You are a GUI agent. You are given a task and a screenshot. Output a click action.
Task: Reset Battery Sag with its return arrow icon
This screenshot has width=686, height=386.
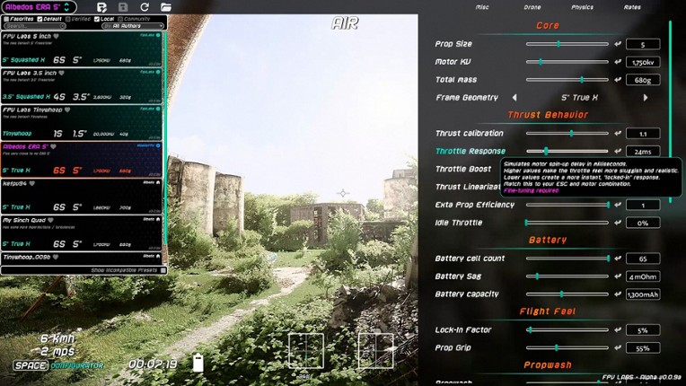point(618,276)
